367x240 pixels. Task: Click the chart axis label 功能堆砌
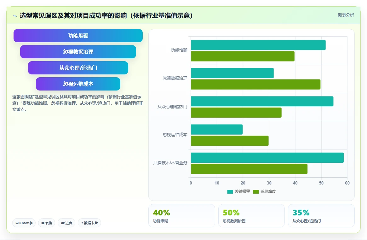[179, 50]
